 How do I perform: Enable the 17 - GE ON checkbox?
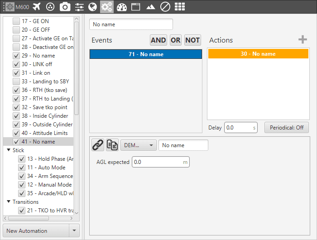16,21
